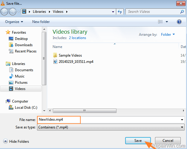This screenshot has width=187, height=149.
Task: Click the Refresh button next to address bar
Action: click(x=120, y=12)
